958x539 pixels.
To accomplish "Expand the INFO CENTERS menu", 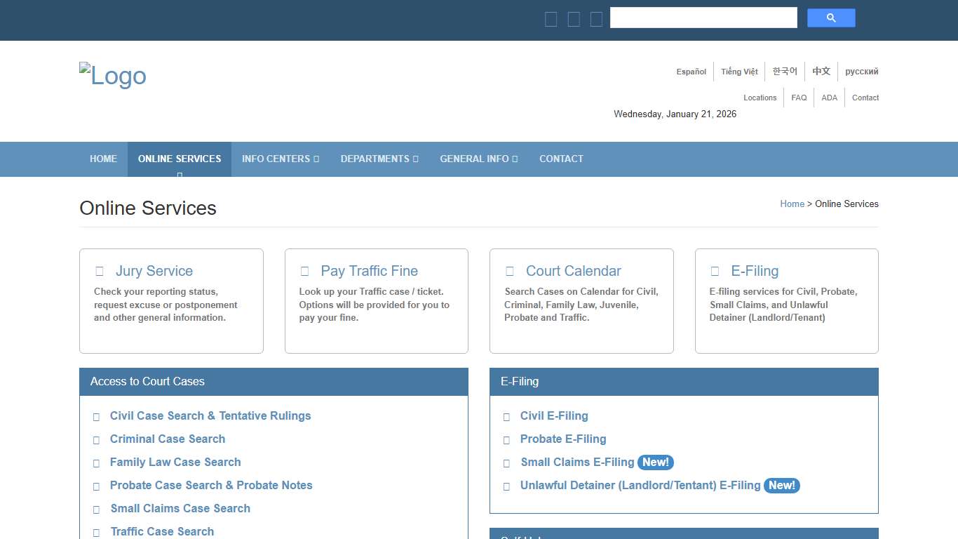I will click(280, 159).
